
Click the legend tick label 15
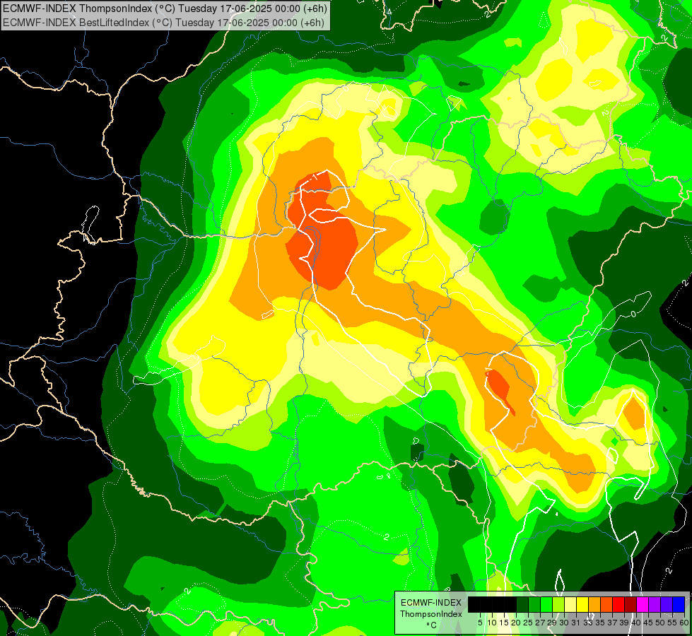[505, 623]
